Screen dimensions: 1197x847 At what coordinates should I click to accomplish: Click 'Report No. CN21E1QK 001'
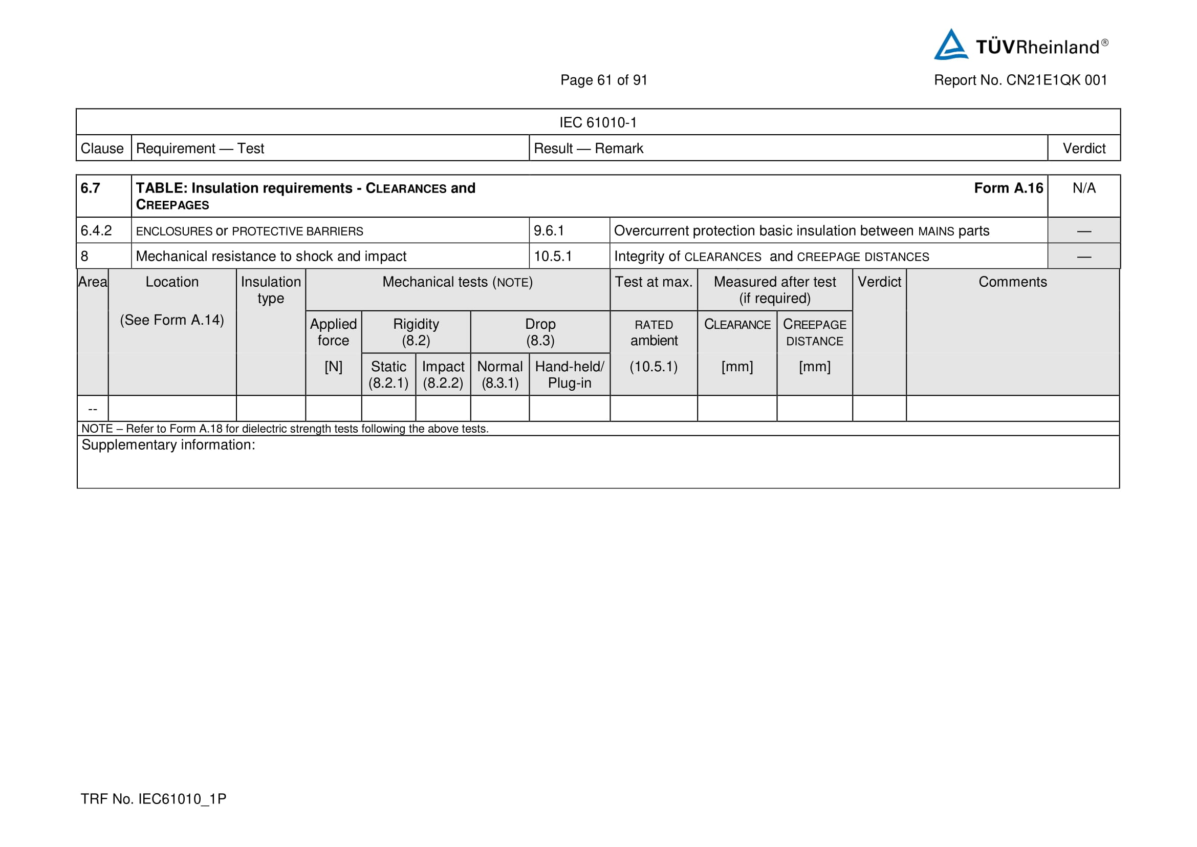coord(1020,80)
